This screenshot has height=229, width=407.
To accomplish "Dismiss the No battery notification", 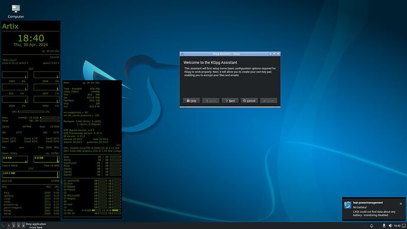I will (401, 204).
